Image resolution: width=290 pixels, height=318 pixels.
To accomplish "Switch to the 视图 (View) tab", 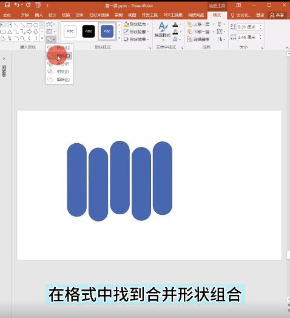I will pos(132,15).
